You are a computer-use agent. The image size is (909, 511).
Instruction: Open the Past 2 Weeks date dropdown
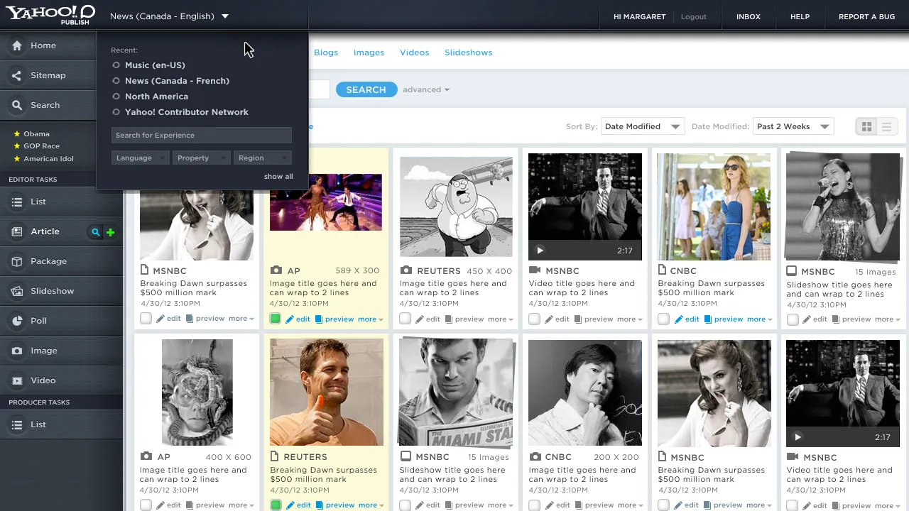[793, 126]
